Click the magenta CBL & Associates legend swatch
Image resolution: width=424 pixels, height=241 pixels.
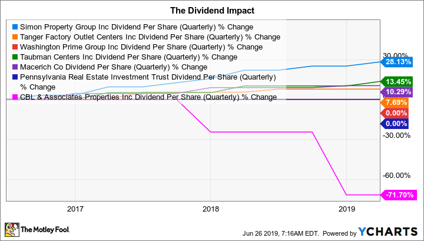point(15,97)
